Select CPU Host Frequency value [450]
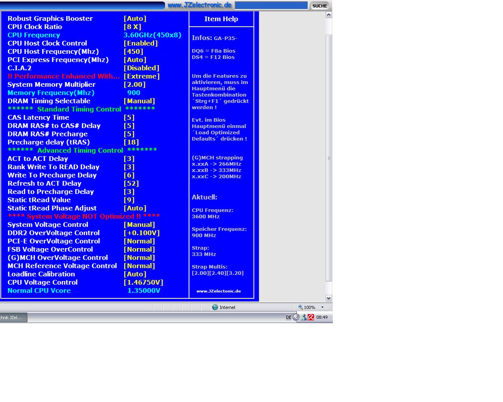503x402 pixels. coord(134,51)
